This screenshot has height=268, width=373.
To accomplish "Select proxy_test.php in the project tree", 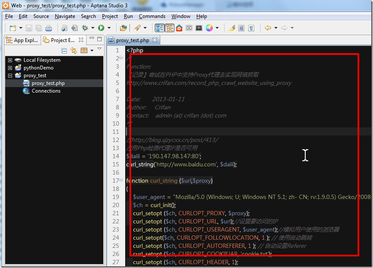I will click(48, 83).
